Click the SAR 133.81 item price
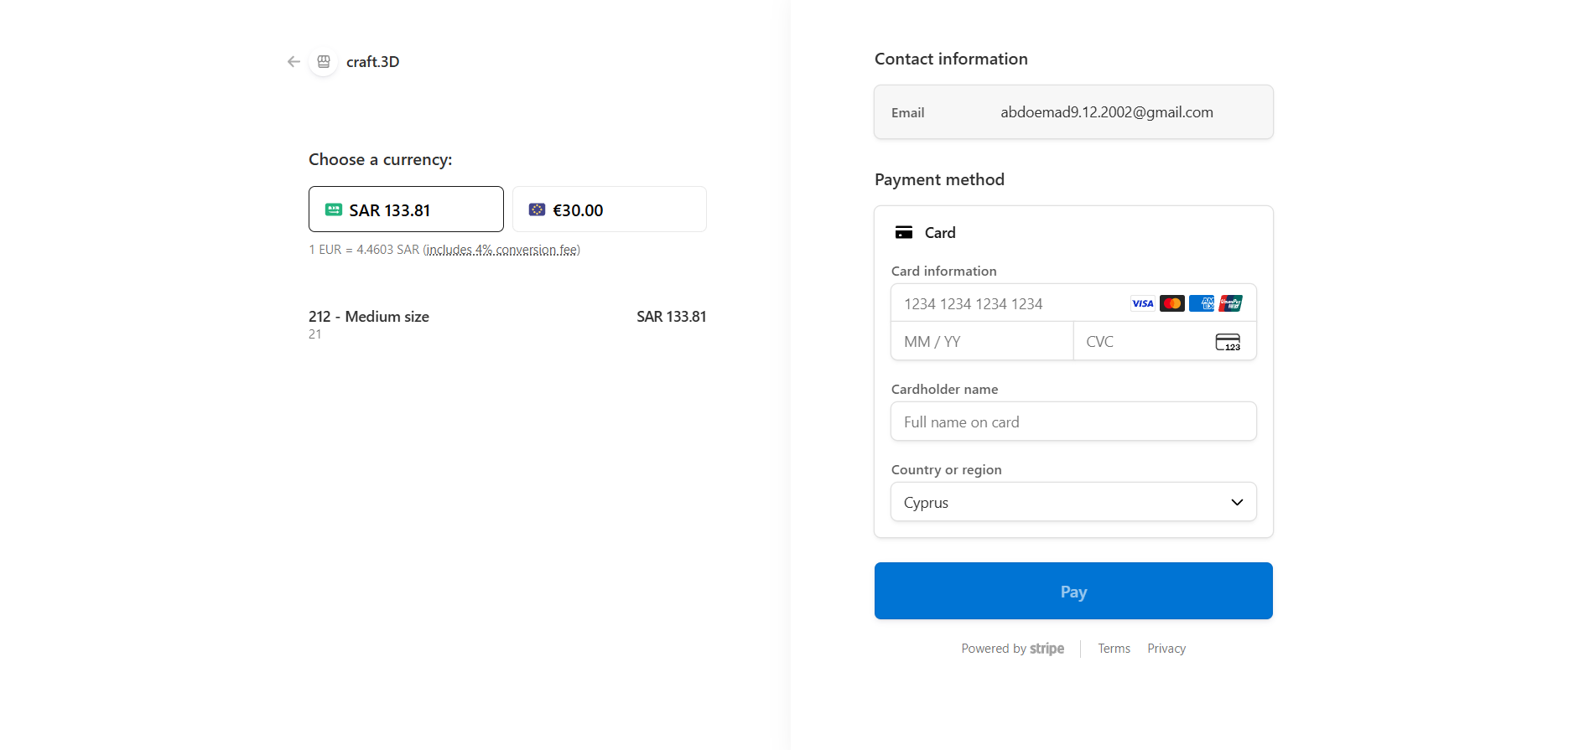The height and width of the screenshot is (750, 1579). (x=672, y=316)
